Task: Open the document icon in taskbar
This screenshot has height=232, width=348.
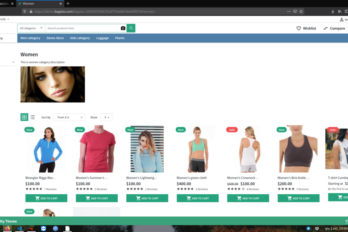Action: [67, 228]
